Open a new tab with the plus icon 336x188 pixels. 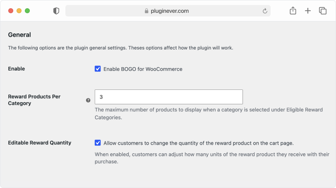[x=308, y=11]
